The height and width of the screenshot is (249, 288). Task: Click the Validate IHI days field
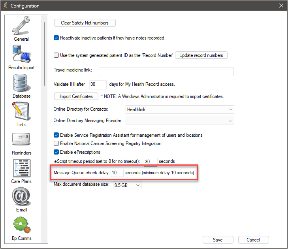point(98,85)
